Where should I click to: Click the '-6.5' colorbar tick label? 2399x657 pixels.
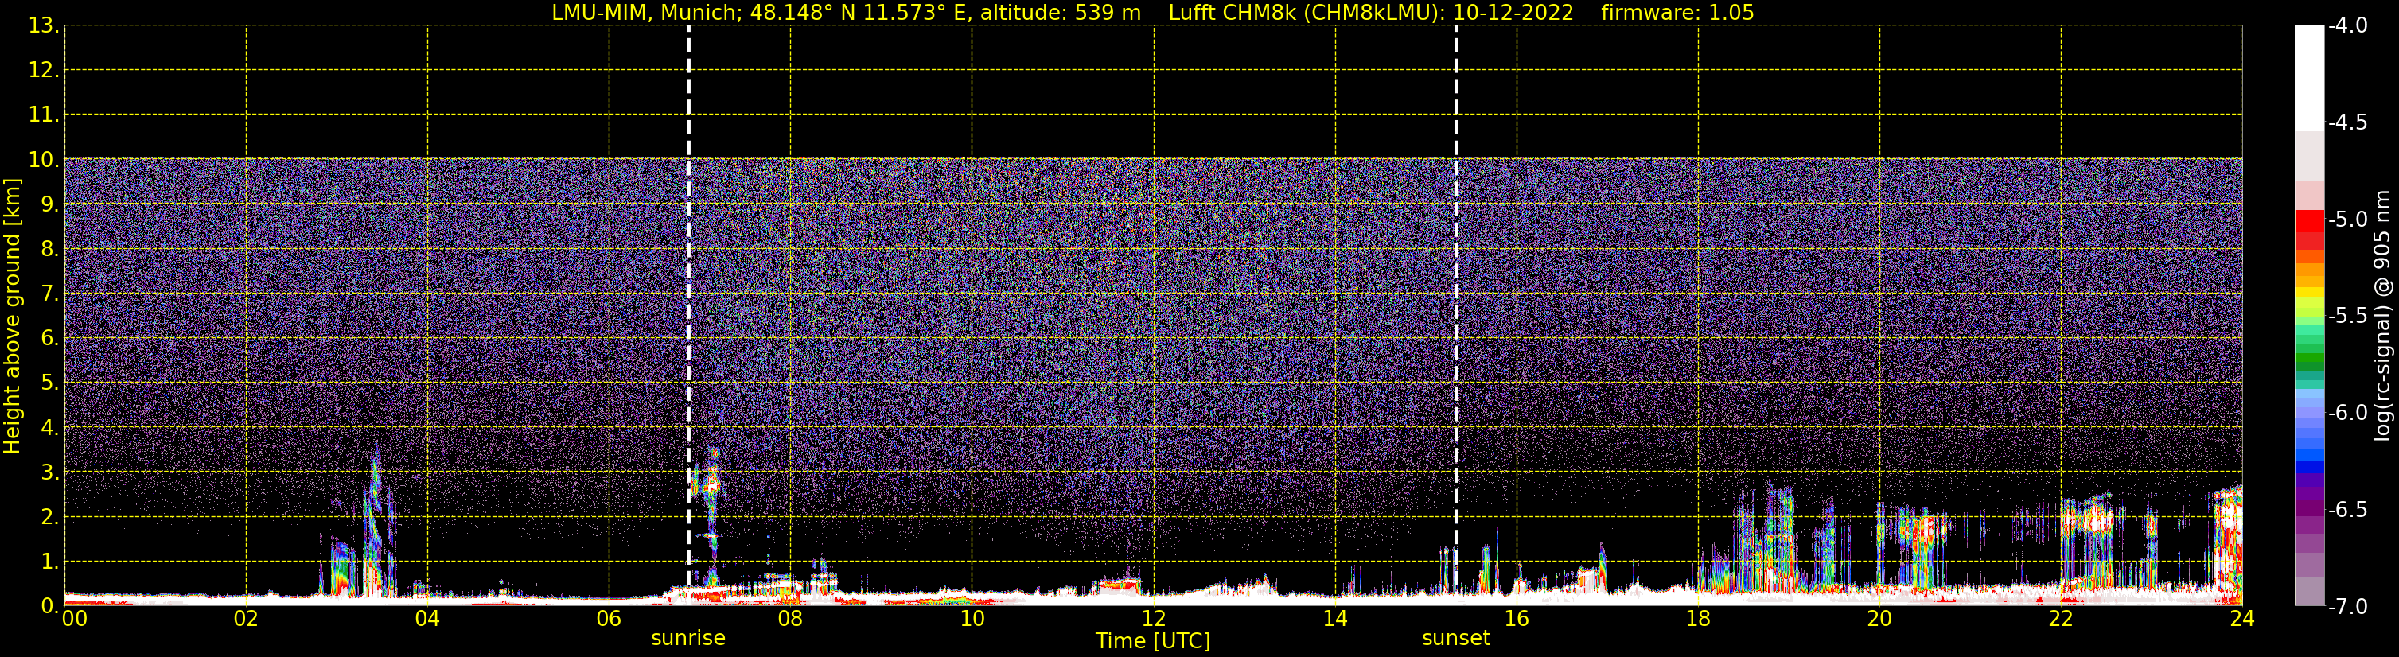click(x=2346, y=510)
